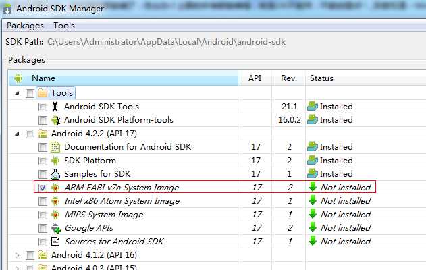Screen dimensions: 426x270
Task: Click the green download arrow for Intel x86 Atom
Action: click(x=313, y=200)
